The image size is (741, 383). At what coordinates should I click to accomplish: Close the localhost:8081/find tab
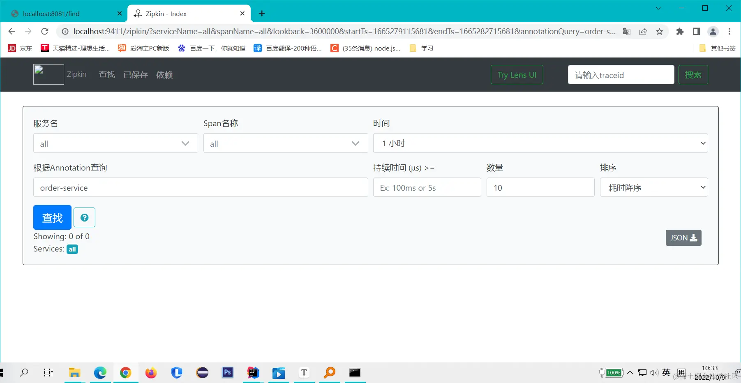click(120, 14)
